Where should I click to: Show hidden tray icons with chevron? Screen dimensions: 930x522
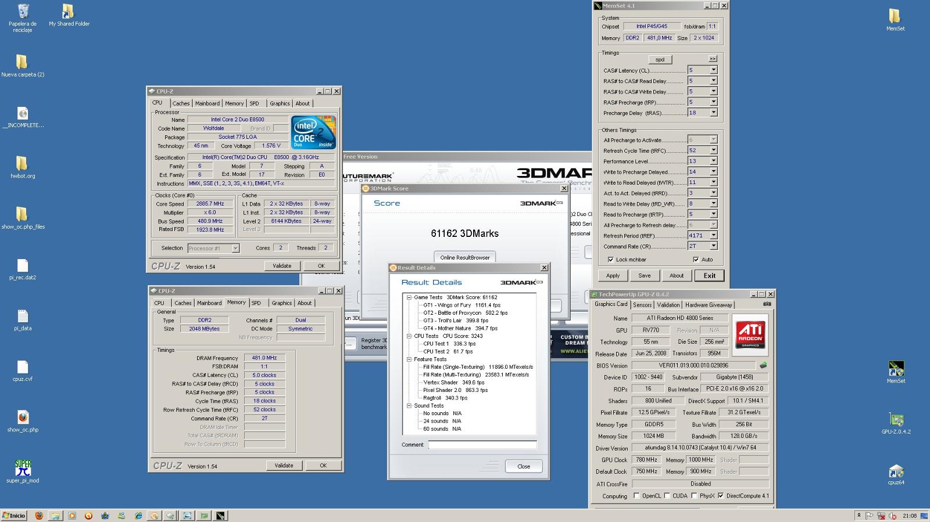[x=859, y=516]
